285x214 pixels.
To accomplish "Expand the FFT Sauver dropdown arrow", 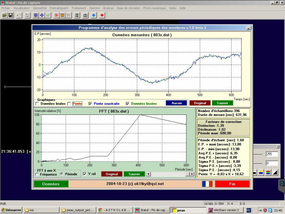I will (x=143, y=174).
